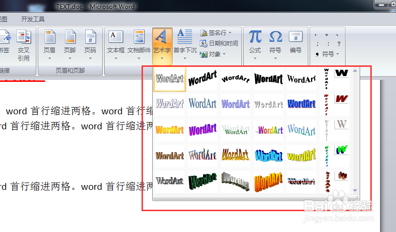Screen dimensions: 396x232
Task: Open the 页眉 header menu
Action: click(49, 46)
